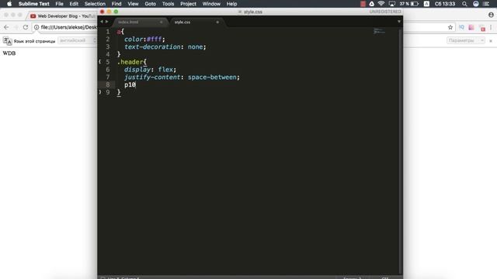Click the Siri icon in menu bar
497x279 pixels.
(x=476, y=4)
